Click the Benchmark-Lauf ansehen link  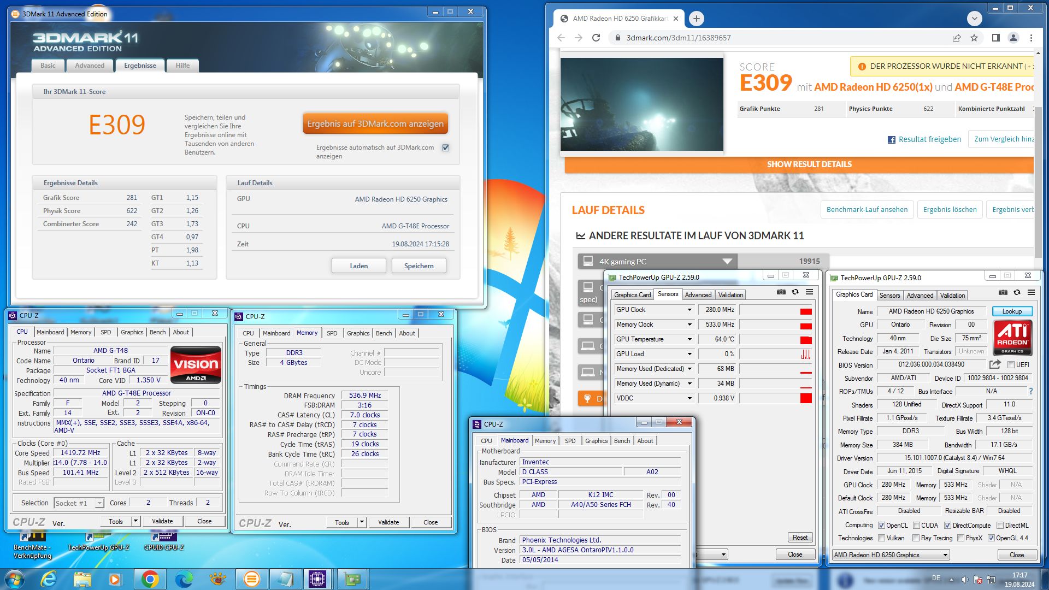coord(867,210)
